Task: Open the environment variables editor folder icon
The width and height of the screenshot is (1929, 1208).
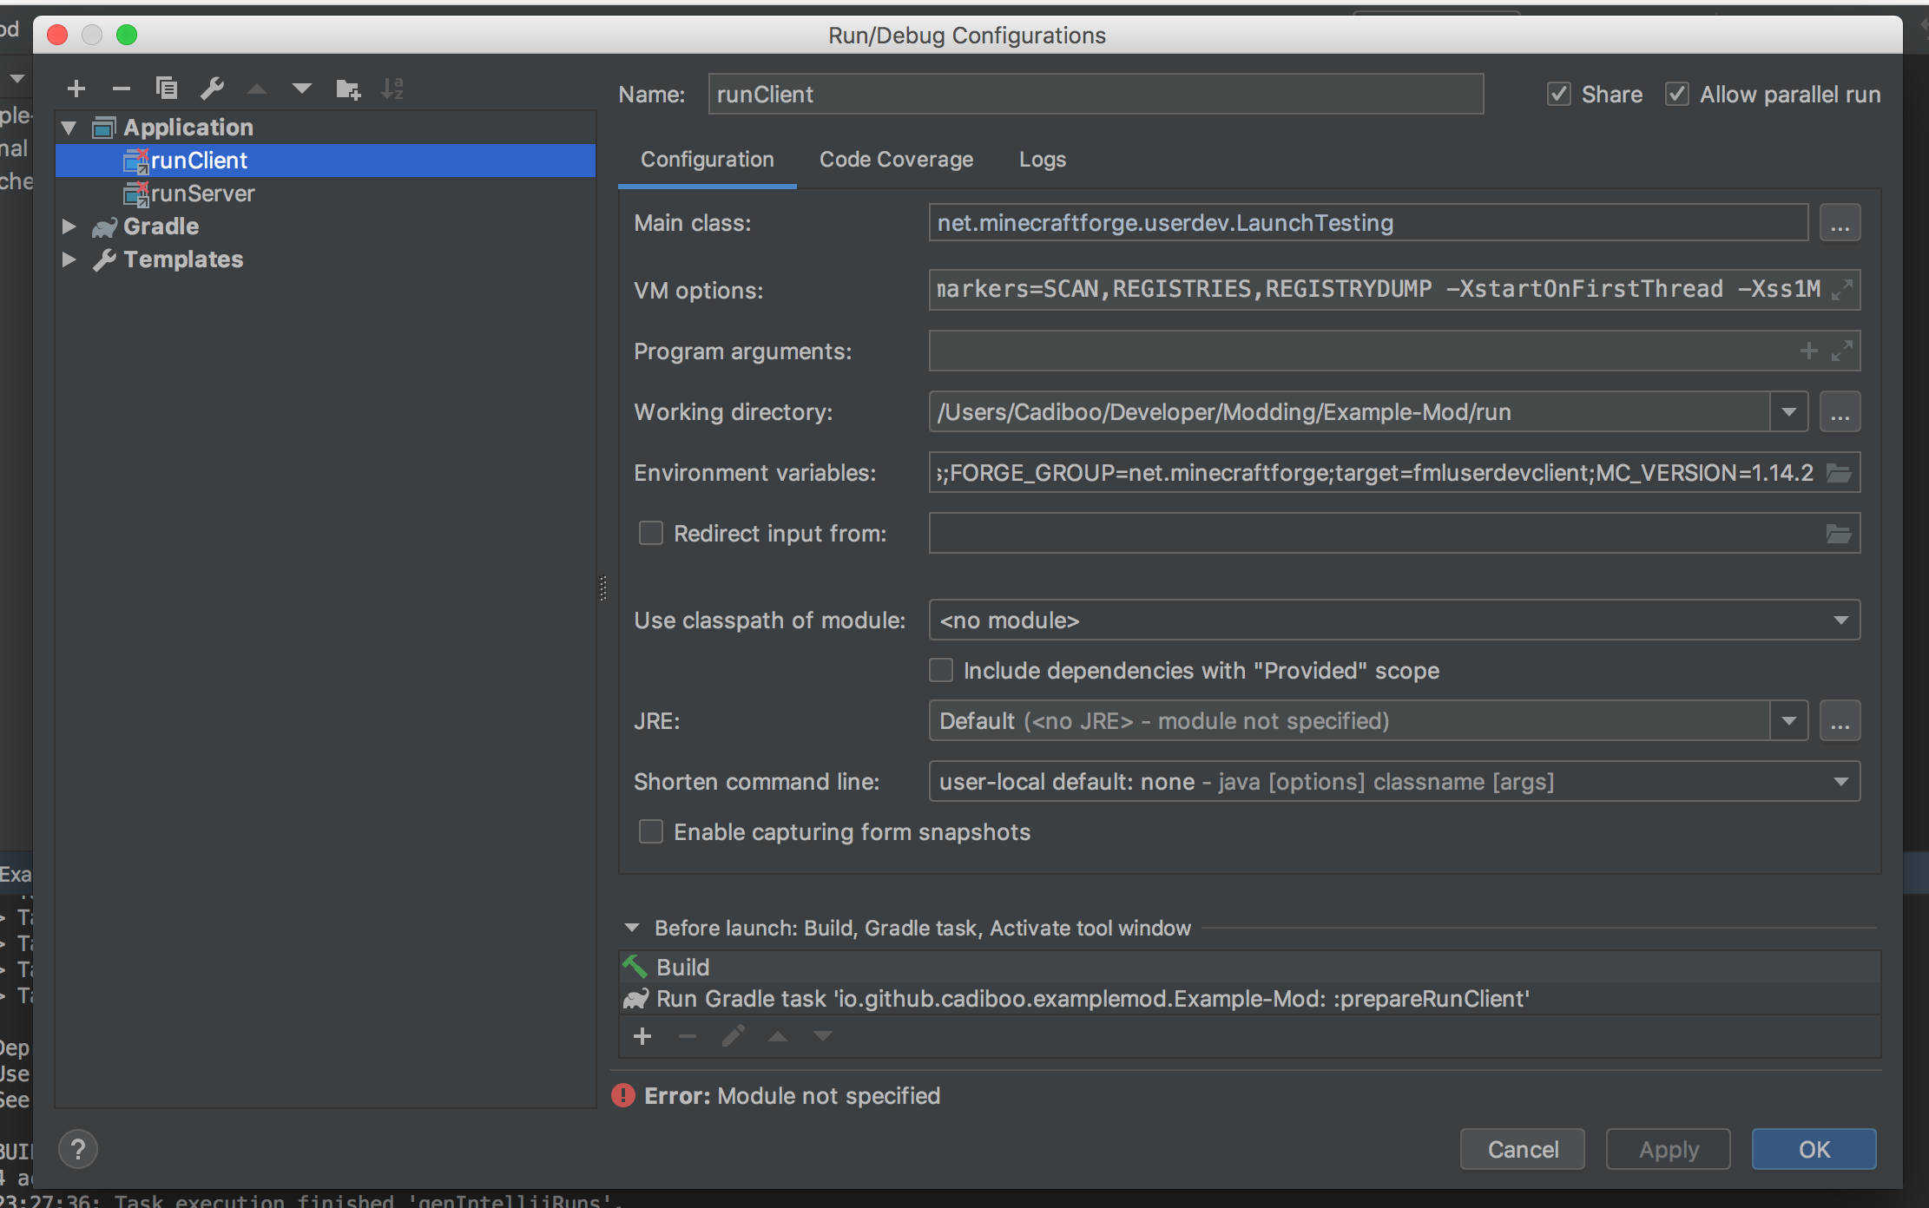Action: click(1840, 472)
